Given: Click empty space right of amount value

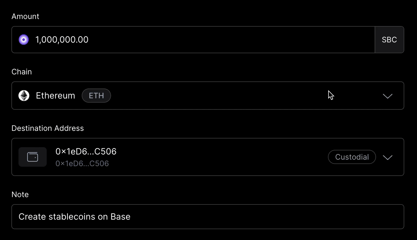Looking at the screenshot, I should 231,40.
